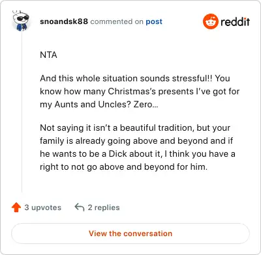This screenshot has height=255, width=261.
Task: Select the "3 upvotes" count label
Action: pos(43,208)
